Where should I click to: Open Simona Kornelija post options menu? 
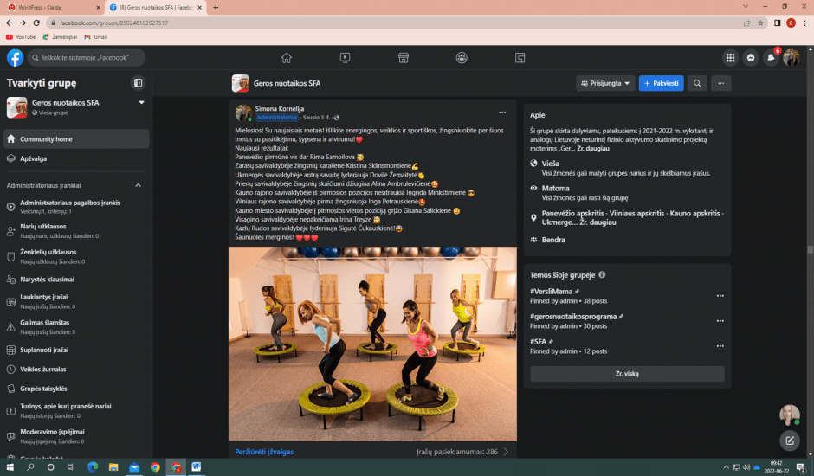pos(502,113)
